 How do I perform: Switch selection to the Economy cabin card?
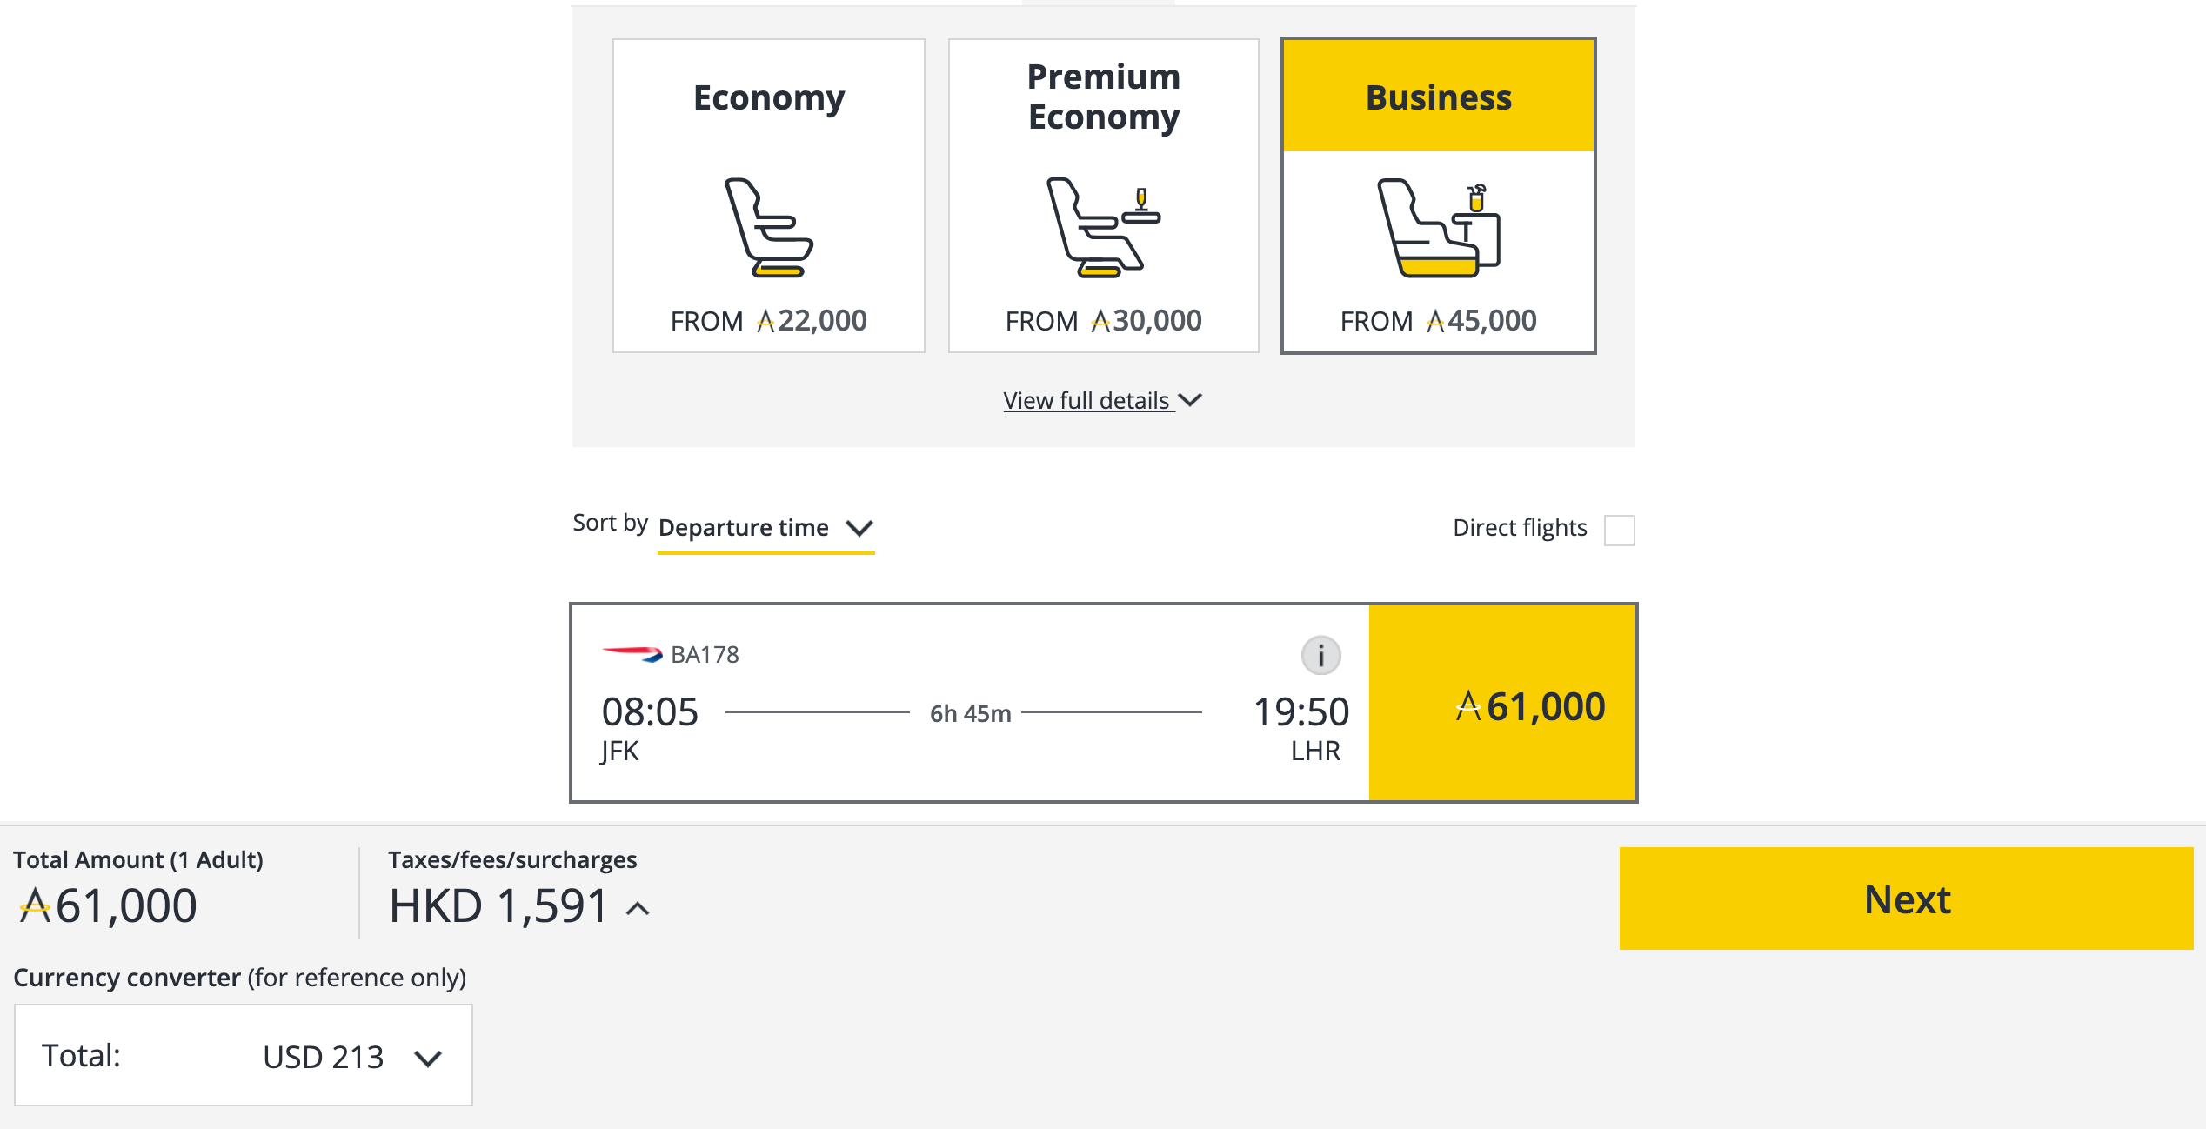click(769, 196)
